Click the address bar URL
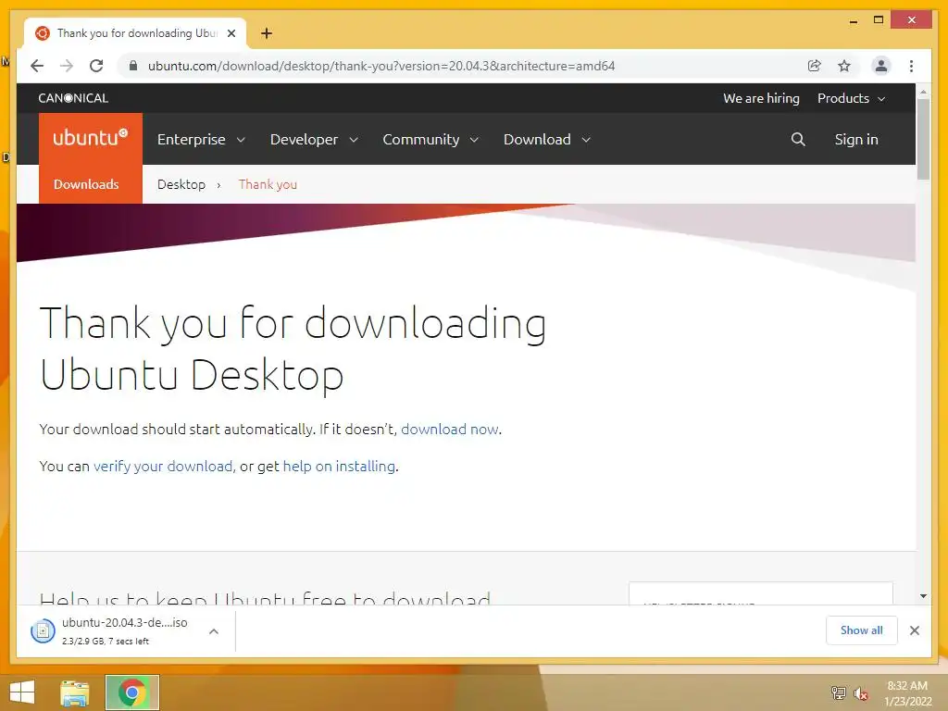 point(380,66)
